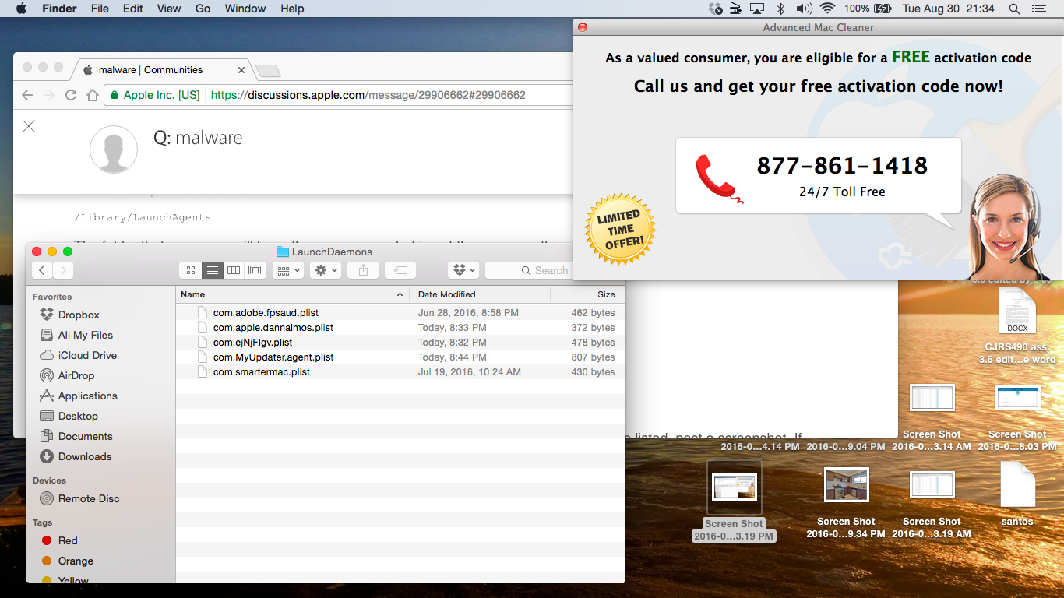Image resolution: width=1064 pixels, height=598 pixels.
Task: Reload the Apple discussions page
Action: [x=71, y=95]
